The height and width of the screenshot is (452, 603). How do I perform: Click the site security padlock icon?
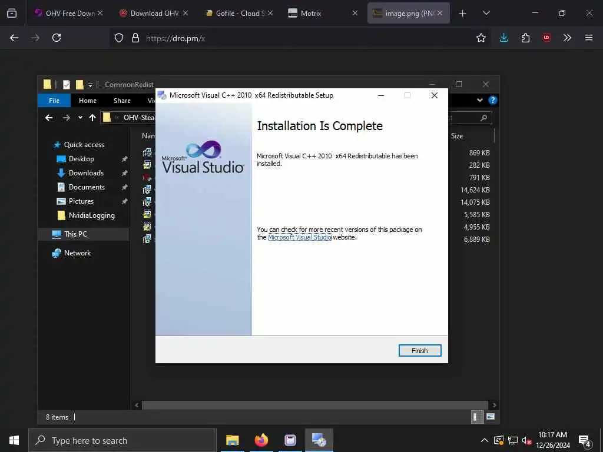pyautogui.click(x=135, y=38)
